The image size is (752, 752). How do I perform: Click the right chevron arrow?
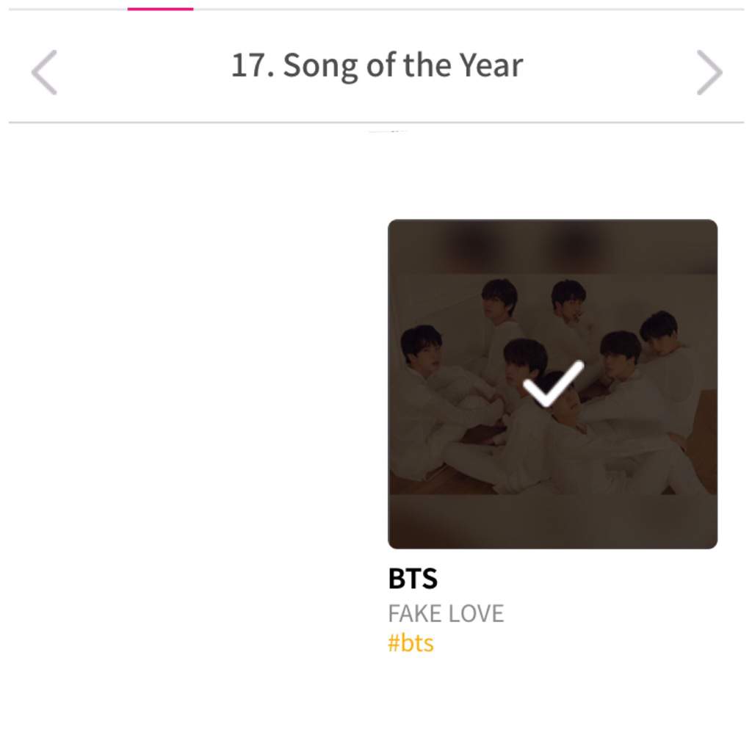tap(709, 72)
